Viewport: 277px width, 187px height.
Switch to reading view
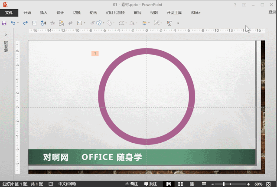pyautogui.click(x=192, y=184)
